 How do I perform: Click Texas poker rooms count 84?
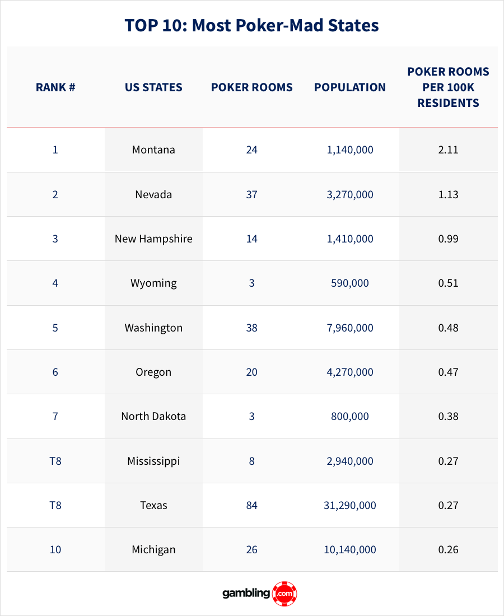pos(251,505)
